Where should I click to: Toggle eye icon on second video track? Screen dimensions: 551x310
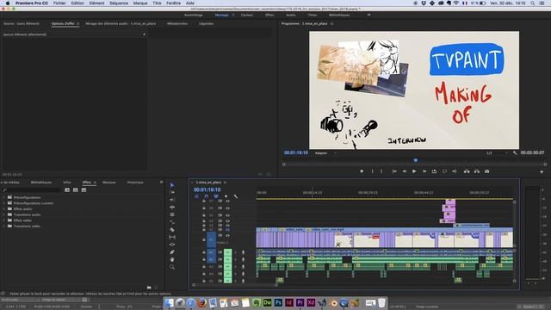[227, 208]
